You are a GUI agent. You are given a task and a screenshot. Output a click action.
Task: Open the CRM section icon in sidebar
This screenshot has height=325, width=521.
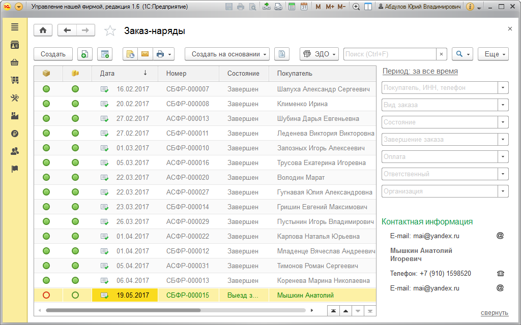15,45
